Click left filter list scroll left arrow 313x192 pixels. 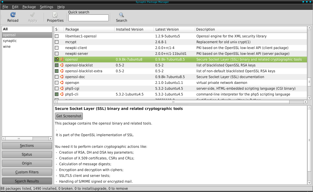click(x=4, y=138)
